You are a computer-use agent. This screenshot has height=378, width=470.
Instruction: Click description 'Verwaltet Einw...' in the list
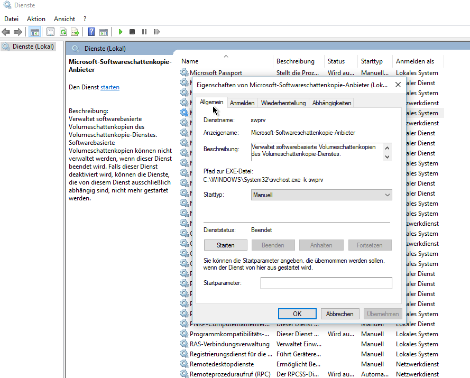coord(299,344)
